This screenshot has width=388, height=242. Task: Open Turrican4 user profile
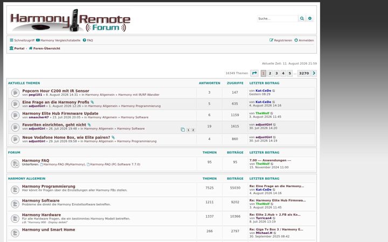tap(264, 218)
